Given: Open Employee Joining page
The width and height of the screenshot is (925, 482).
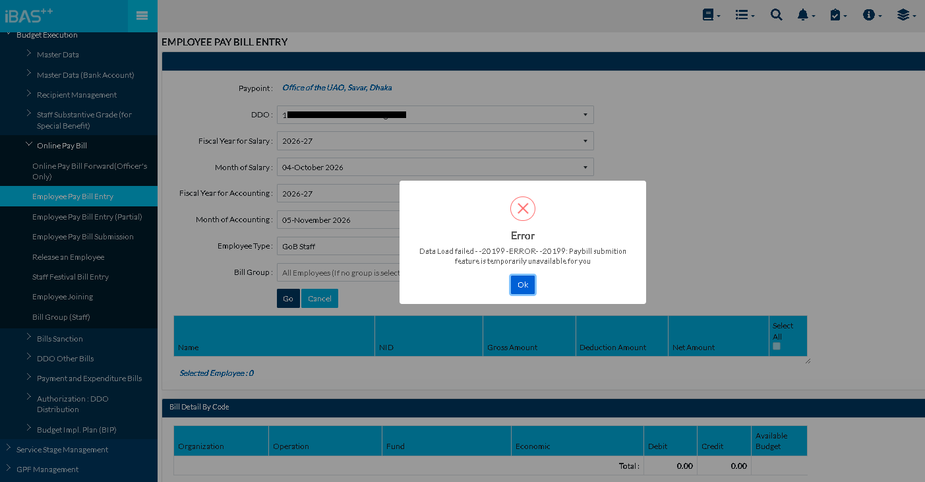Looking at the screenshot, I should (x=63, y=297).
